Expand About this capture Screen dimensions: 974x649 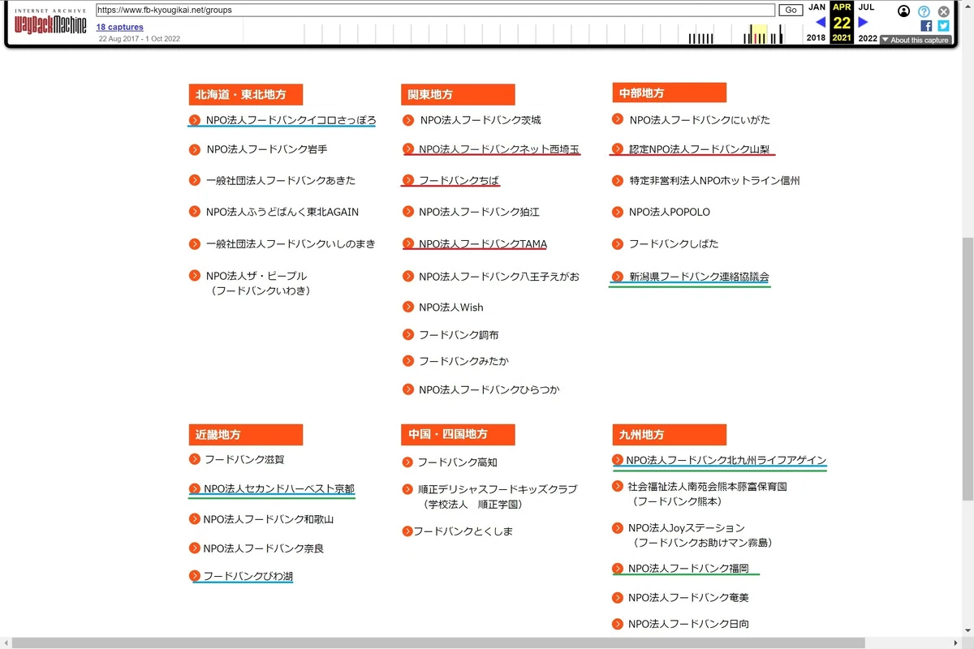[x=916, y=40]
